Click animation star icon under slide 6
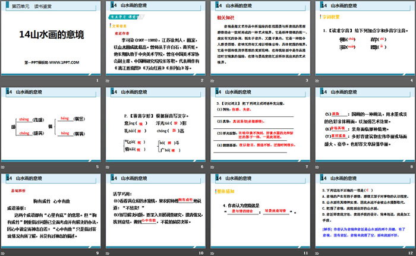Image resolution: width=416 pixels, height=256 pixels. pos(108,167)
